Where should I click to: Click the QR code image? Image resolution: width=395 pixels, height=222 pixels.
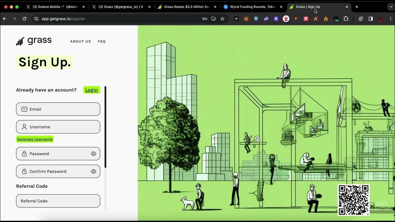(353, 200)
